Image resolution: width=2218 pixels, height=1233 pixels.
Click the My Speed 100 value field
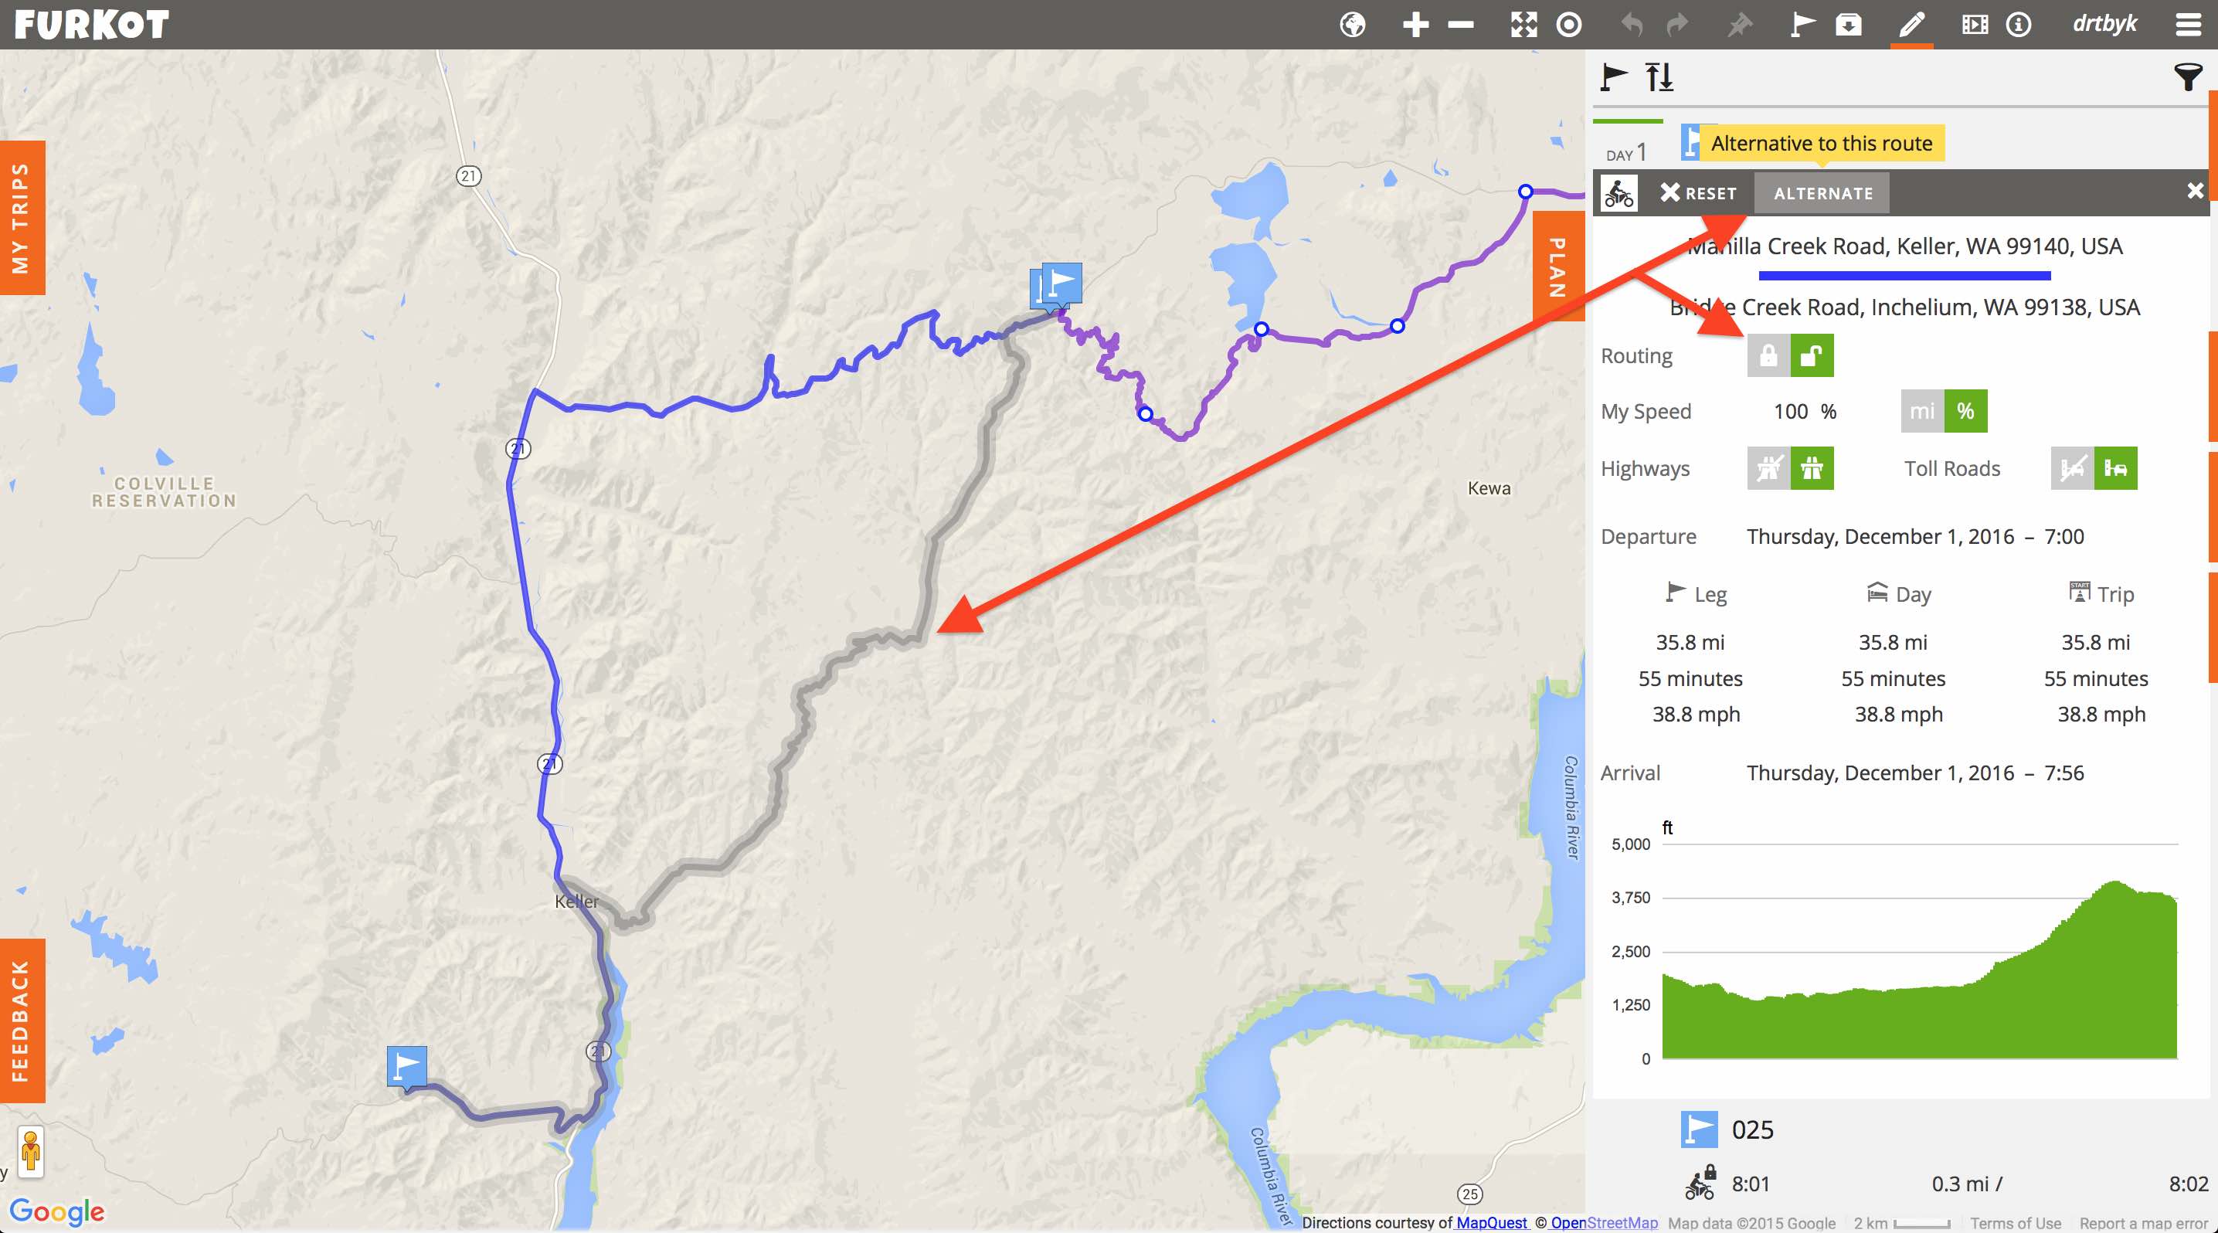[1791, 412]
